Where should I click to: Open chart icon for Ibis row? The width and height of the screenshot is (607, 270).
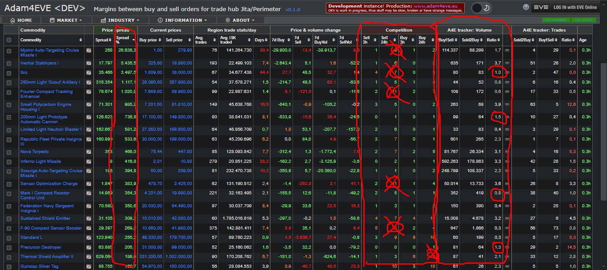click(x=88, y=72)
